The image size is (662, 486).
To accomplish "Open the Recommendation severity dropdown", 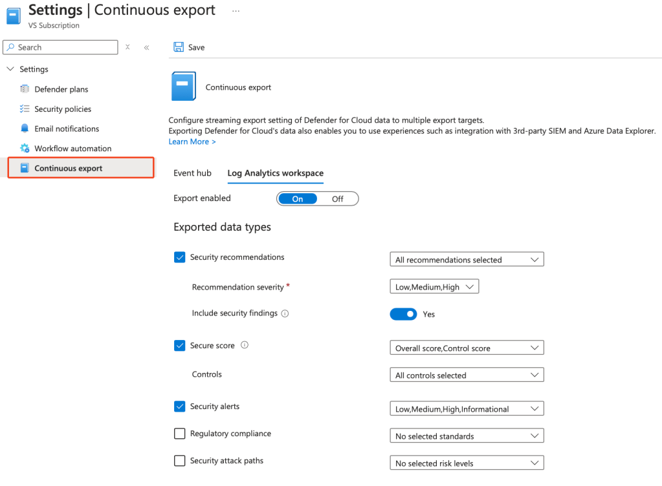I will tap(434, 287).
